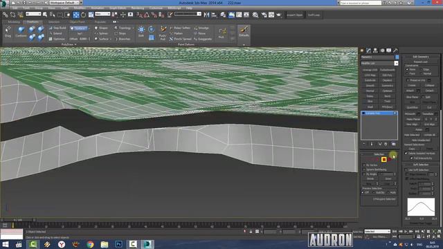Activate the Select and Rotate tool
The image size is (443, 249).
83,15
